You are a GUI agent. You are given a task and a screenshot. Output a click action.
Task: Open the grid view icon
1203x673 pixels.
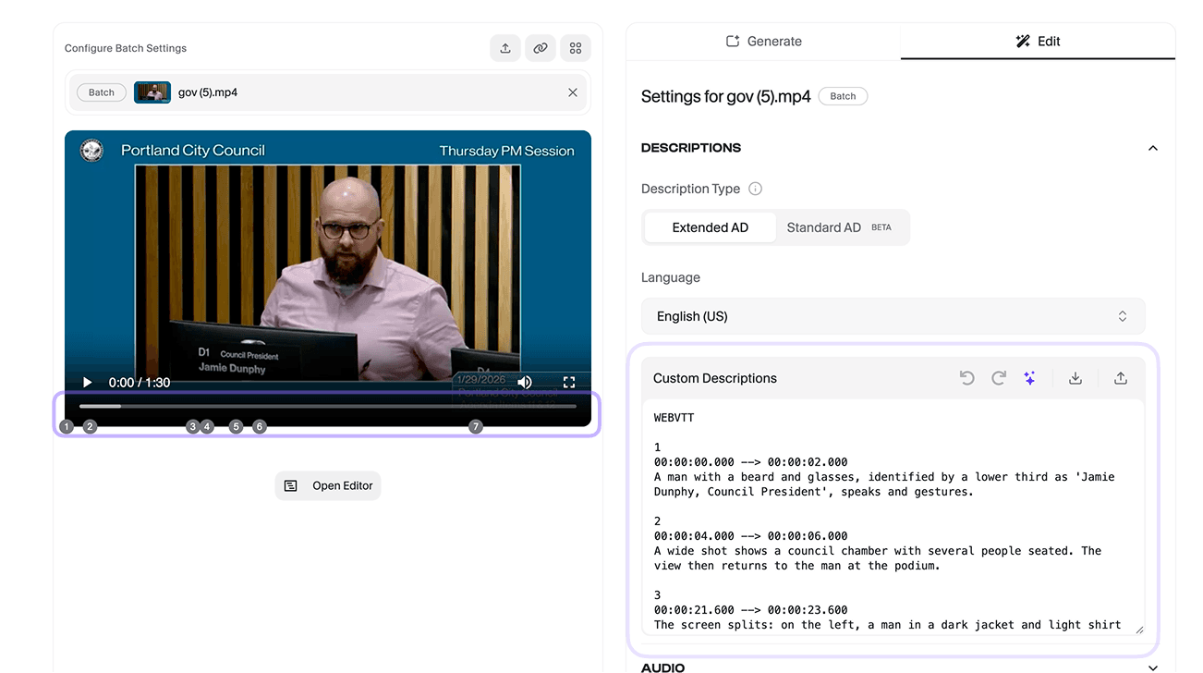576,48
